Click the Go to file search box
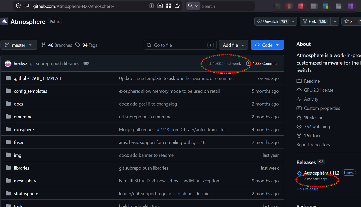 click(x=180, y=45)
